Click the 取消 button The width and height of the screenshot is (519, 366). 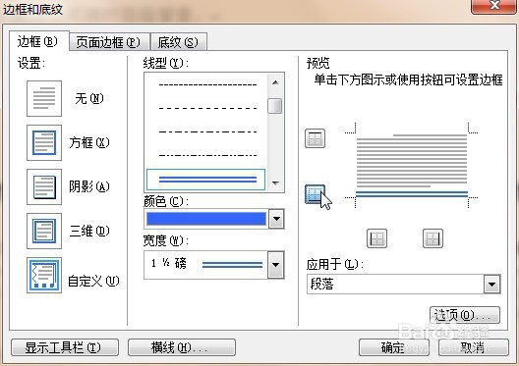(474, 347)
